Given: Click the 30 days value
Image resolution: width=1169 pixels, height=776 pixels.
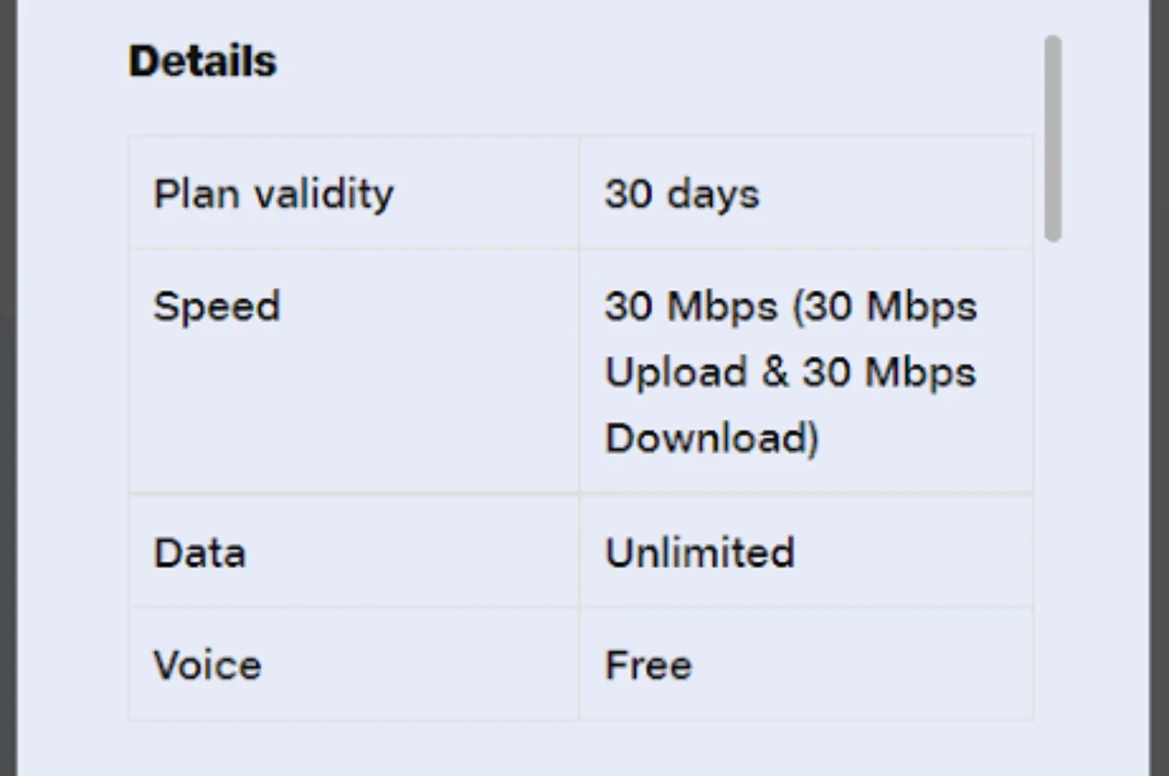Looking at the screenshot, I should 681,194.
